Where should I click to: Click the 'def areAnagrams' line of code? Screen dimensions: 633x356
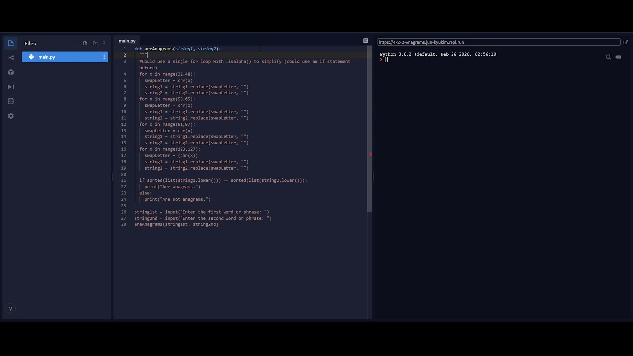[x=178, y=49]
